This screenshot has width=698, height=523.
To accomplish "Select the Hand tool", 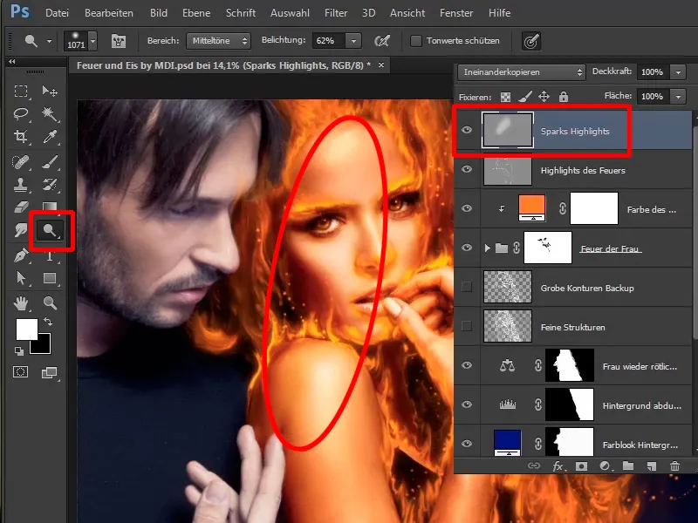I will tap(20, 303).
